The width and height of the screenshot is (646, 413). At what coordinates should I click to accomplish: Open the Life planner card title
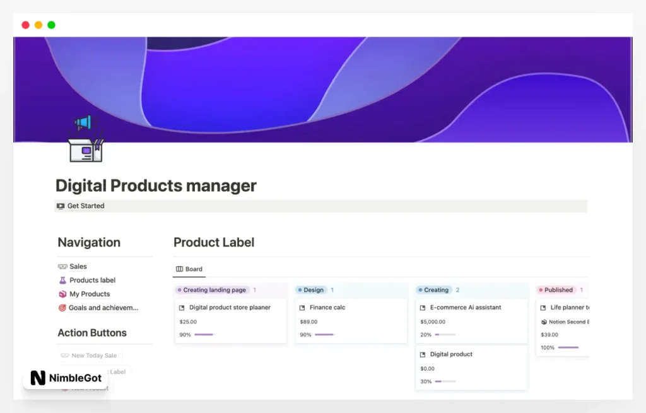tap(570, 308)
